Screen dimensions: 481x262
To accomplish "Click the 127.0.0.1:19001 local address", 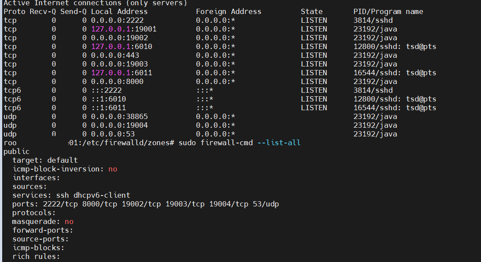I will (124, 29).
